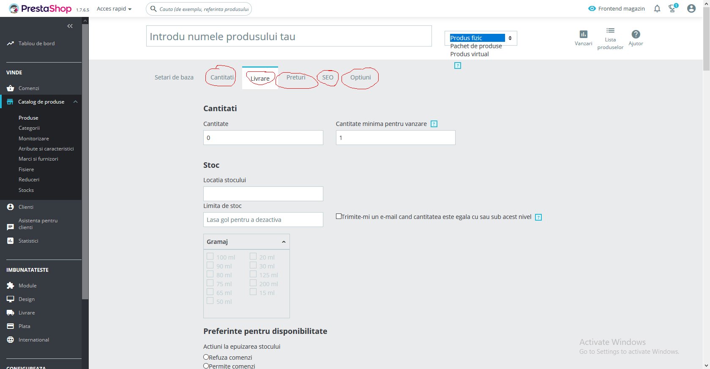The image size is (710, 369).
Task: Open Lista produselor list icon
Action: click(x=610, y=30)
